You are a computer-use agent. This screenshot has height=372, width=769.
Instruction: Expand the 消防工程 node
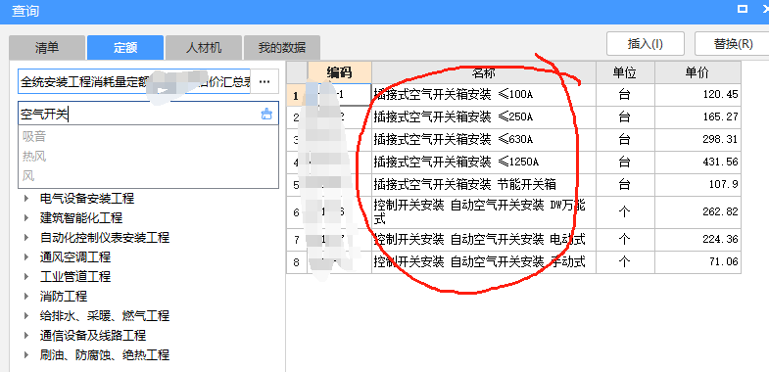tap(26, 297)
